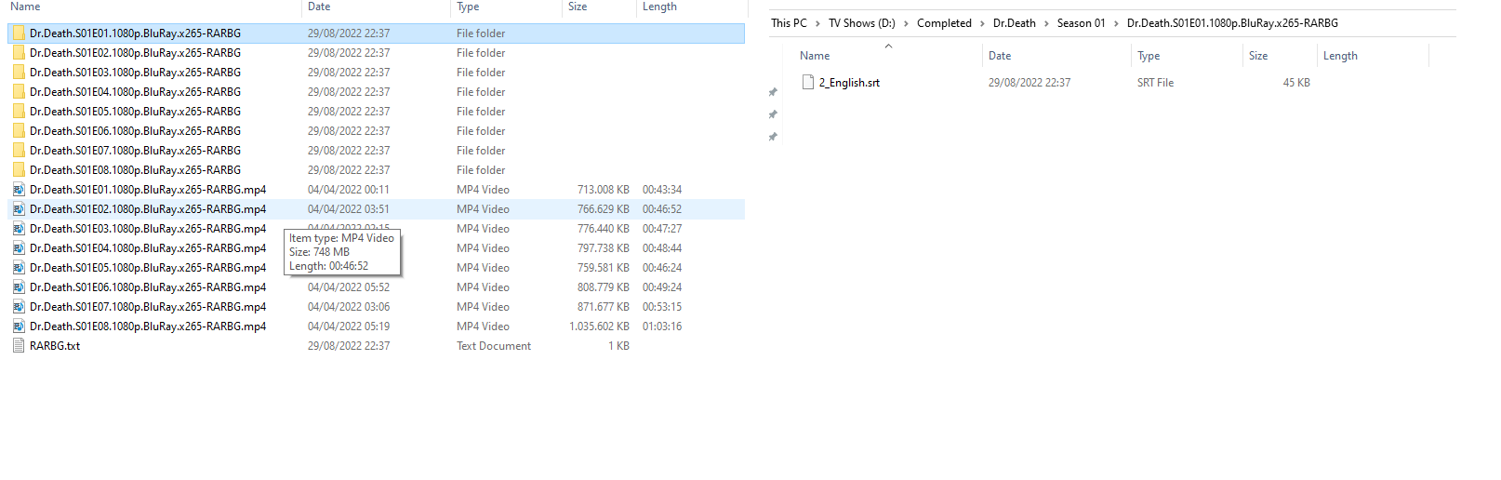
Task: Click folder icon of Dr.Death.S01E07 folder
Action: tap(19, 151)
